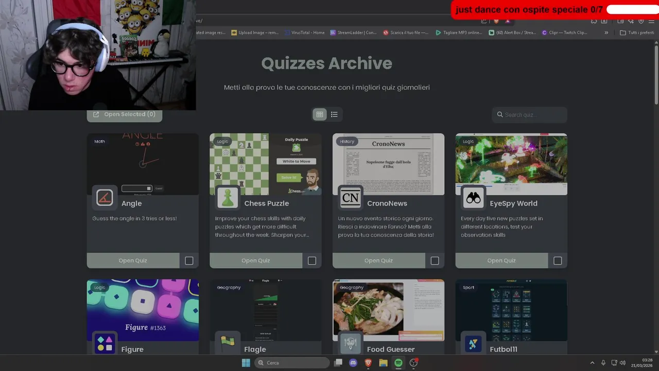
Task: Click the microphone tray icon
Action: 603,363
